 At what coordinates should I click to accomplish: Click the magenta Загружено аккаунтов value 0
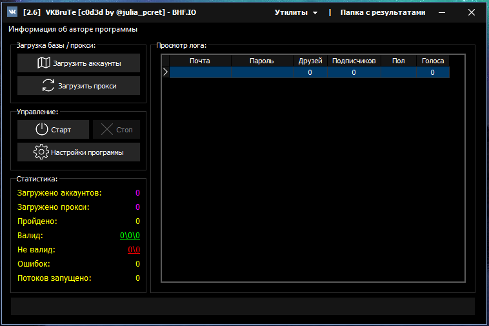coord(137,193)
